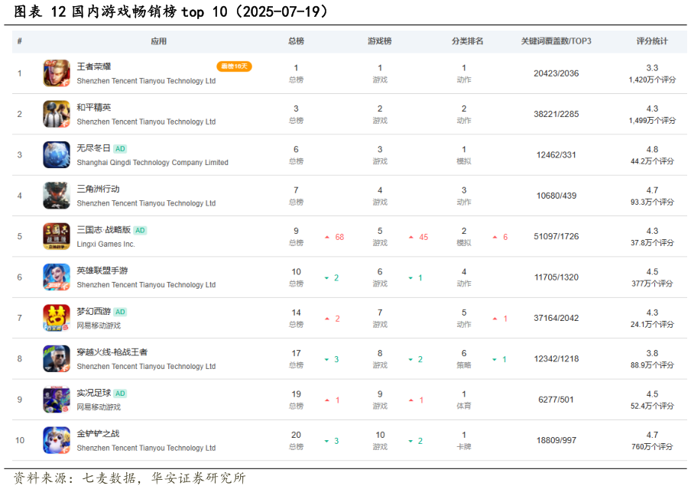The image size is (691, 489).
Task: Select the 英雄联盟手游 game icon
Action: coord(57,277)
